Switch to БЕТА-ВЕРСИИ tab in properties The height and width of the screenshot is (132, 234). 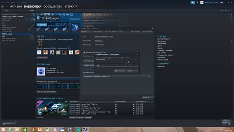136,32
